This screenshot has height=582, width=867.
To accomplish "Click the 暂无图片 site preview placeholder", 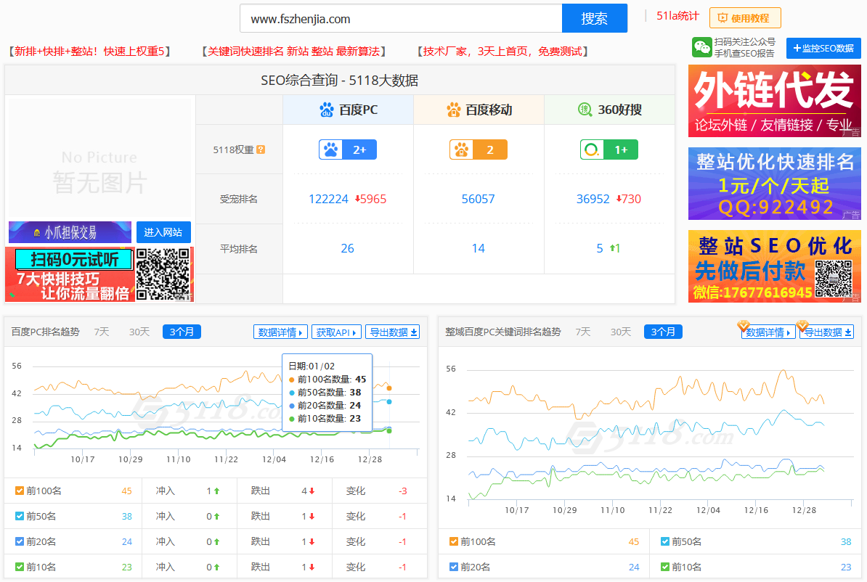I will [x=99, y=160].
